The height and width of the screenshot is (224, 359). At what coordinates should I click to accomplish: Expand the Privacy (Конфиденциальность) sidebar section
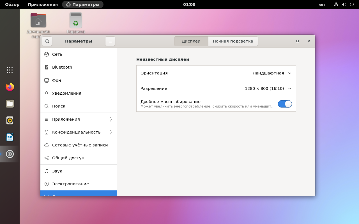[79, 132]
